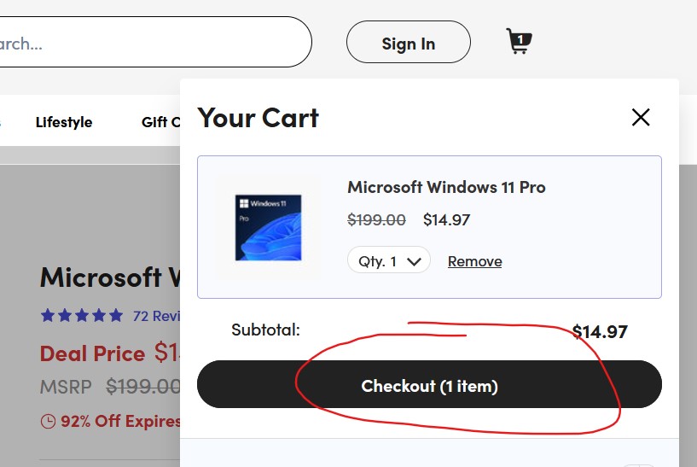Click the Windows 11 Pro product thumbnail

(268, 226)
